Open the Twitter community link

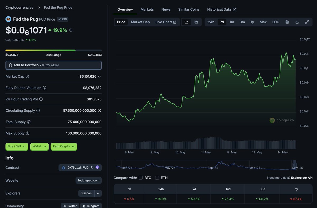point(70,206)
